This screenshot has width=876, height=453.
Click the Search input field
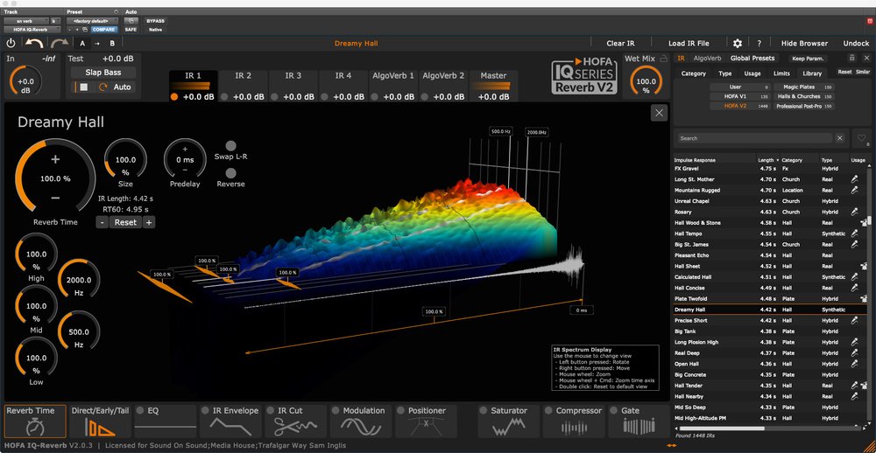click(x=755, y=138)
